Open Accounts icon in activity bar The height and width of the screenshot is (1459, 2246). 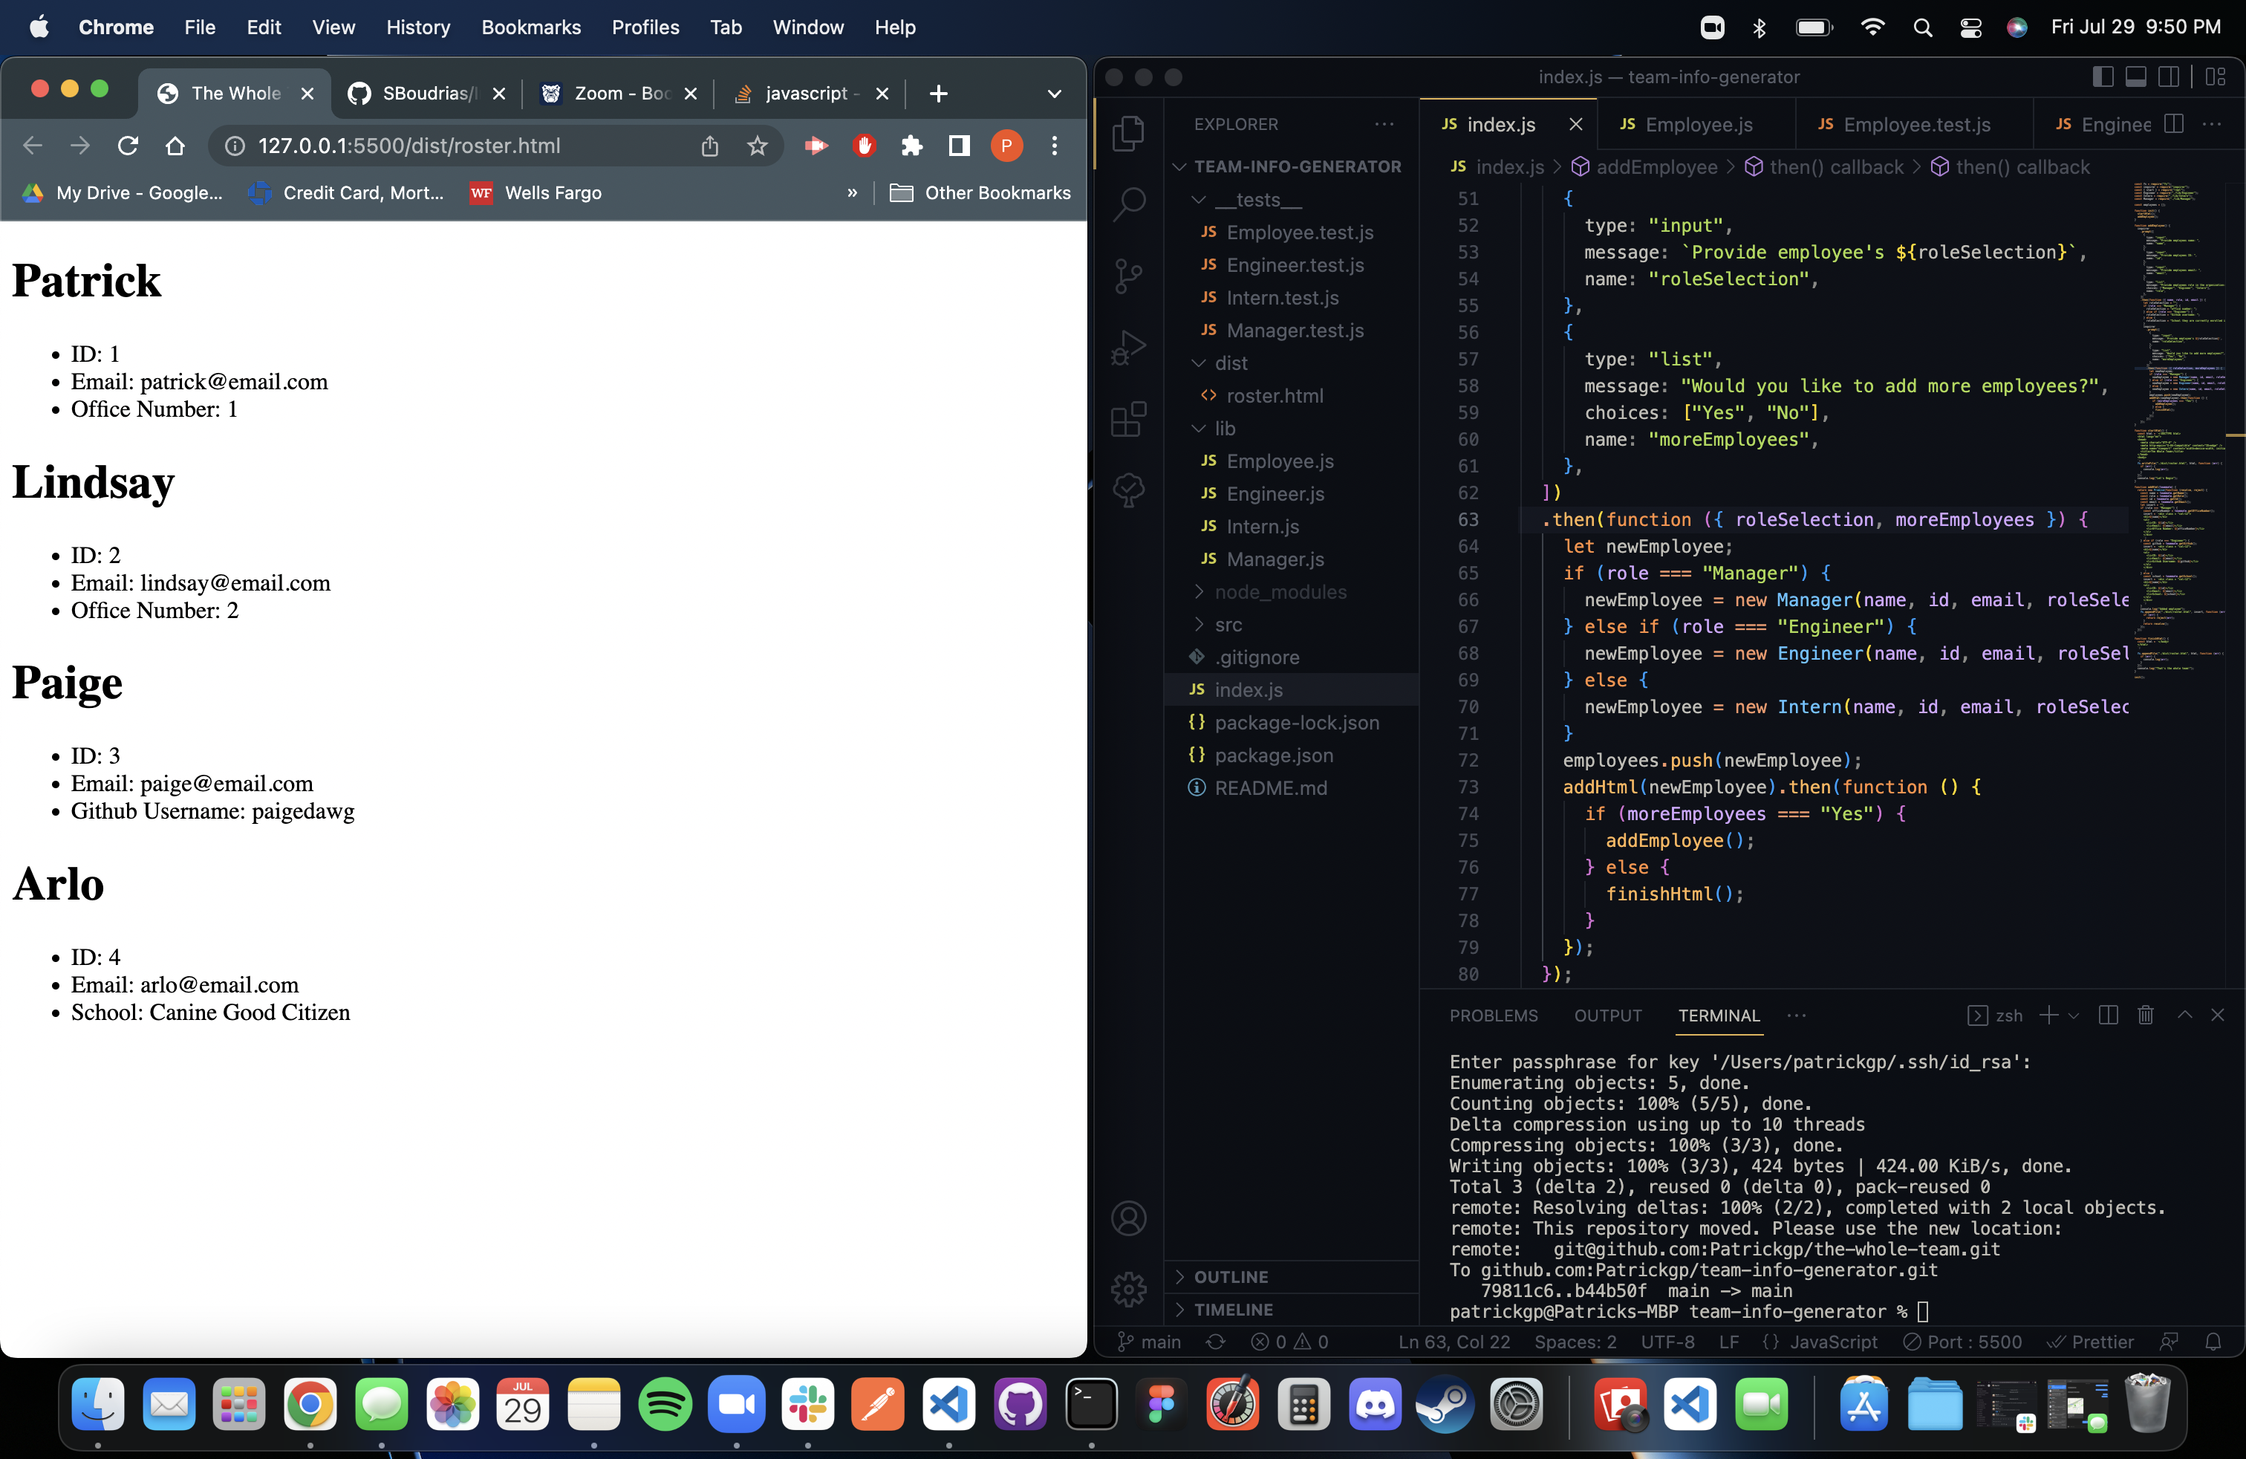coord(1129,1218)
